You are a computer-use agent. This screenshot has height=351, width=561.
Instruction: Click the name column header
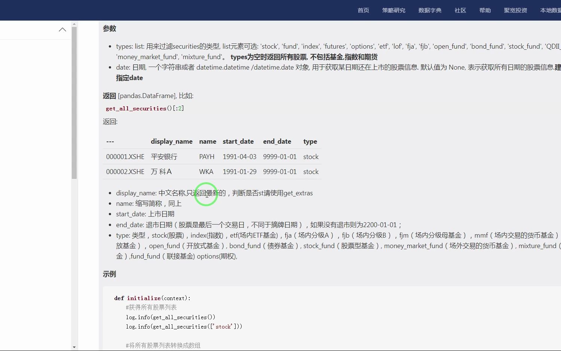208,141
